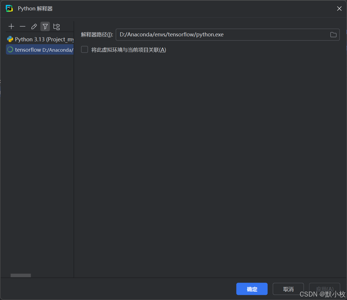Close the Python interpreter dialog
Image resolution: width=347 pixels, height=300 pixels.
coord(339,9)
